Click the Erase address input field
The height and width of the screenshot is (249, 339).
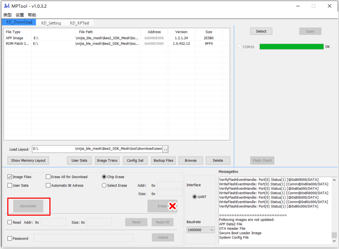coord(170,185)
